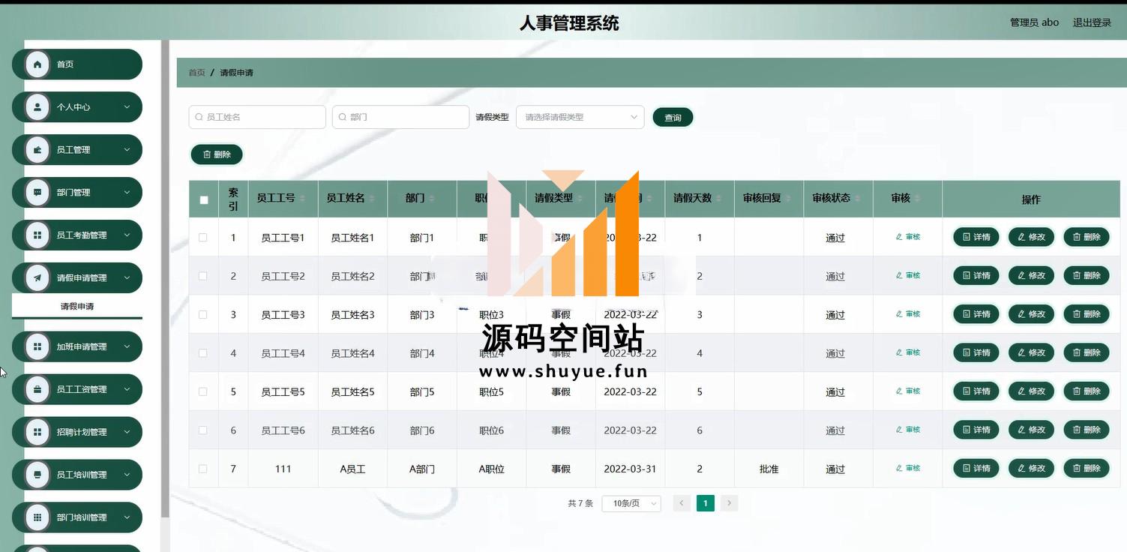Image resolution: width=1127 pixels, height=552 pixels.
Task: Sort by 请假天数 column arrows
Action: [x=719, y=199]
